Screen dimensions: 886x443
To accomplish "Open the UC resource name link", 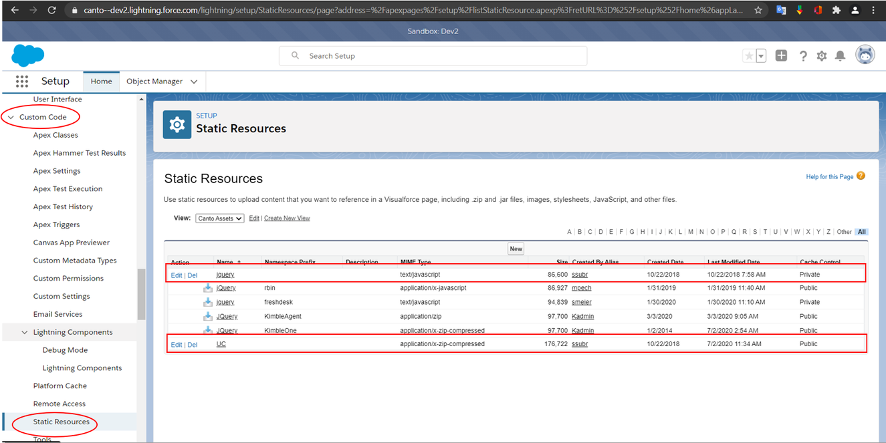I will 221,344.
